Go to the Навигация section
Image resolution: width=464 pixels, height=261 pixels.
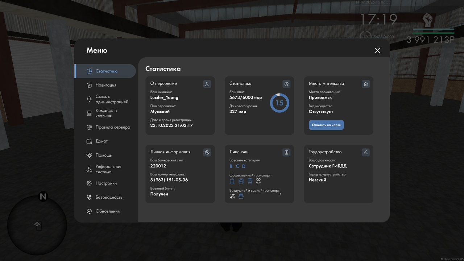105,85
